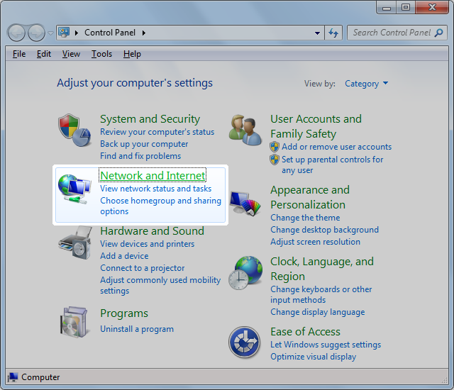
Task: Expand the recent pages arrow near Back button
Action: point(51,33)
